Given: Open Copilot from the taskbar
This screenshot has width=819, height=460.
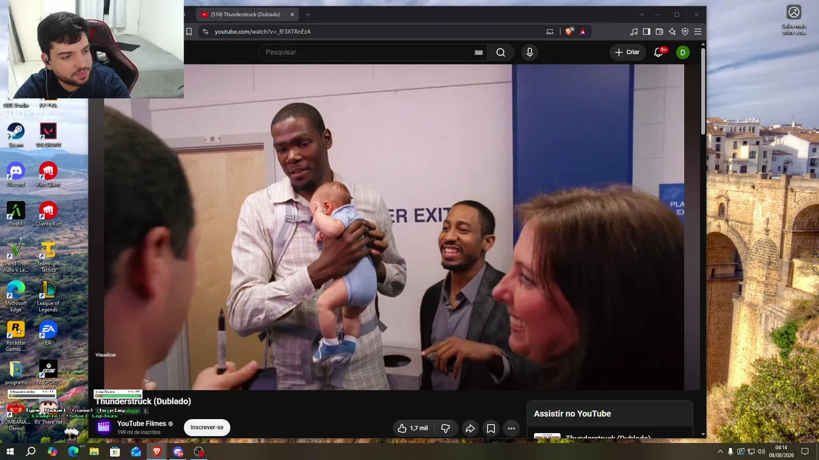Looking at the screenshot, I should coord(52,452).
